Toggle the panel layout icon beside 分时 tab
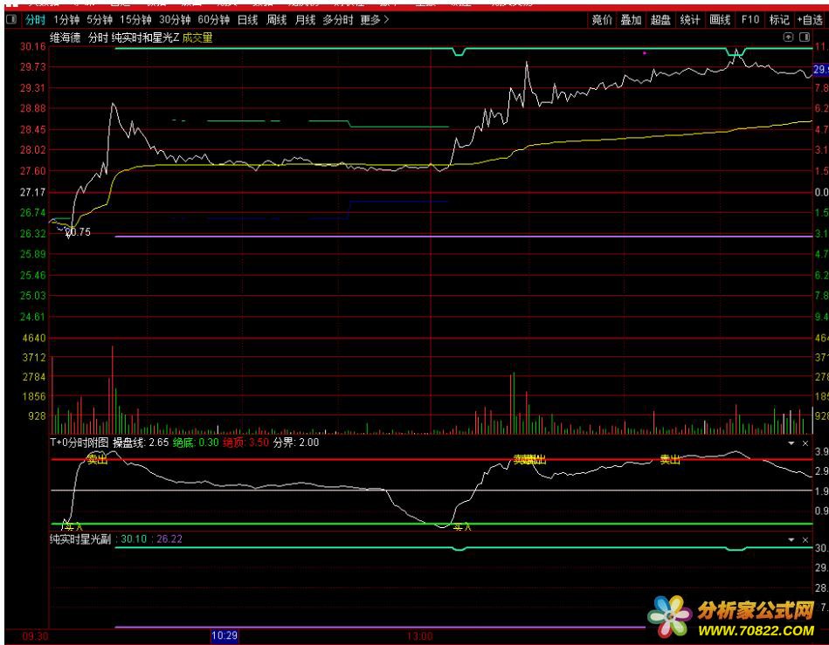 11,20
